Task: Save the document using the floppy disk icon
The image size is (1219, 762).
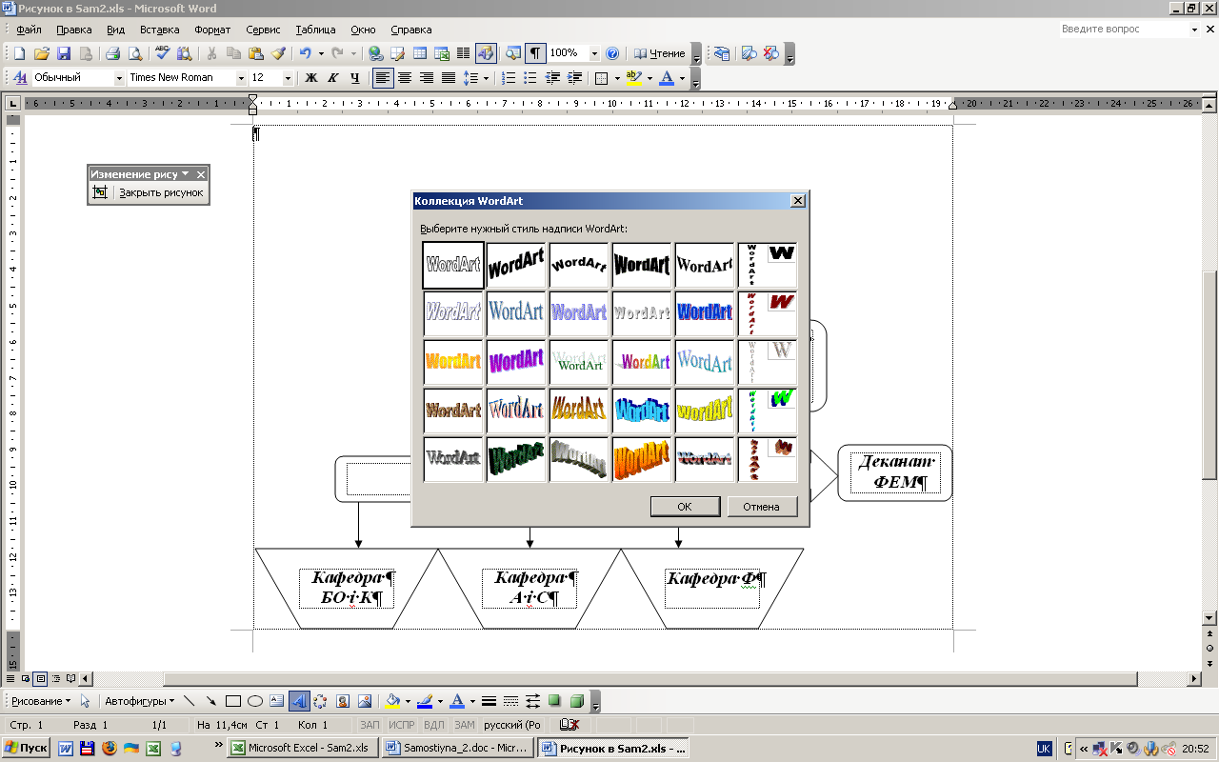Action: (64, 53)
